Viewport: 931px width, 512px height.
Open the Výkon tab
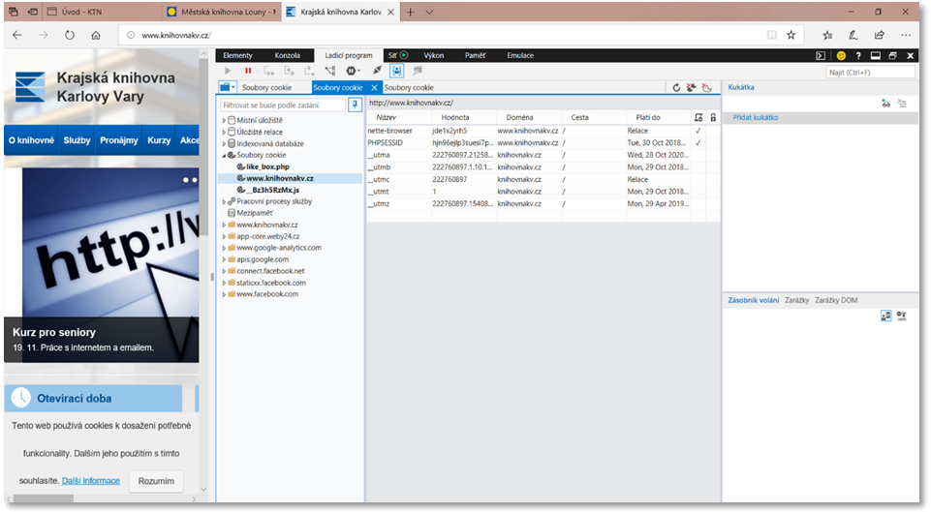click(433, 56)
